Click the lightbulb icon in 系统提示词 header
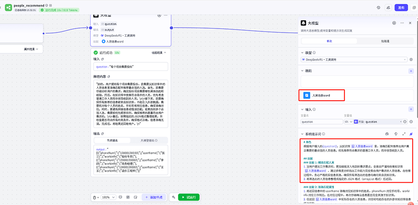 pyautogui.click(x=396, y=134)
